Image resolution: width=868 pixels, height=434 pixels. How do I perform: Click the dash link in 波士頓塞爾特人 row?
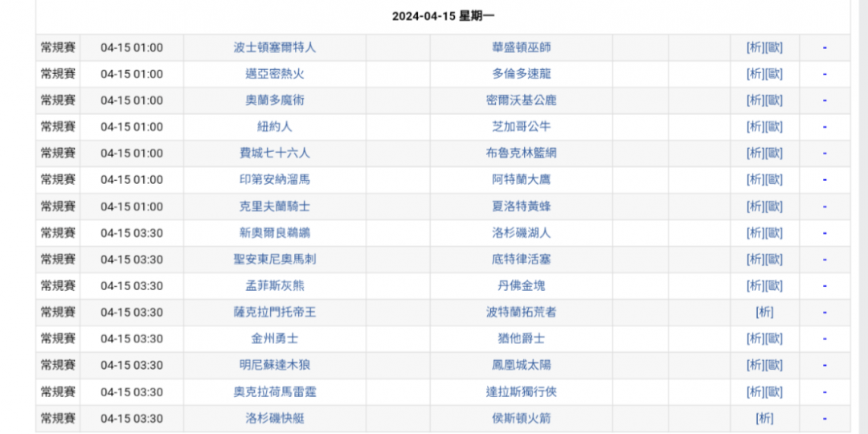(x=825, y=47)
